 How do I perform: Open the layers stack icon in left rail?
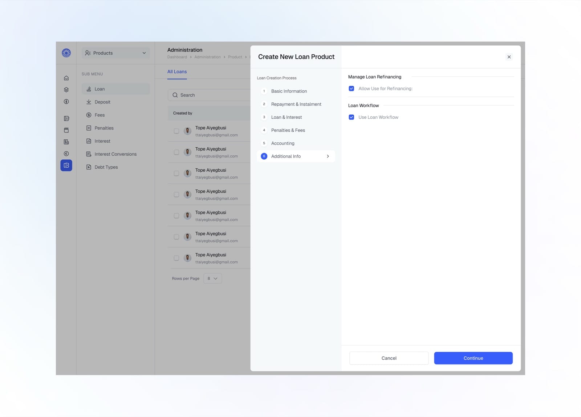(x=66, y=90)
